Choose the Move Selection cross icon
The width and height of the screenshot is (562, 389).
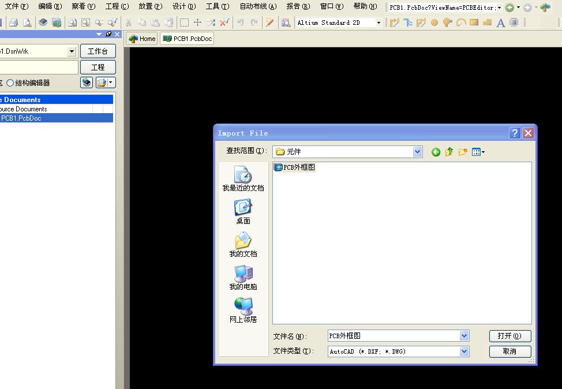(197, 23)
